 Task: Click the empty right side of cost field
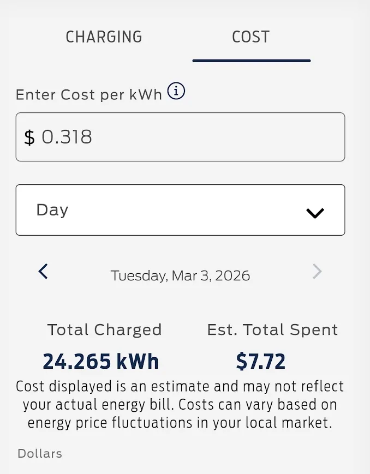tap(246, 137)
